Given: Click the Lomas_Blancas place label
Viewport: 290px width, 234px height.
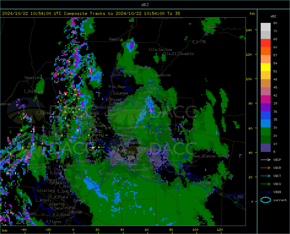Looking at the screenshot, I should (203, 156).
